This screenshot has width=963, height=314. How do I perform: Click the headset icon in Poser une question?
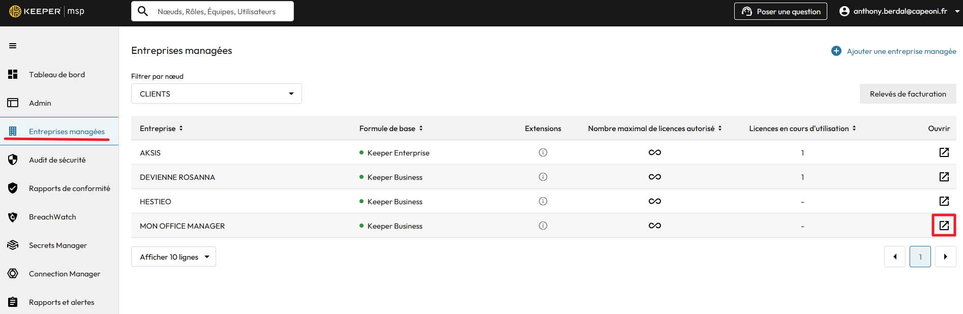747,11
